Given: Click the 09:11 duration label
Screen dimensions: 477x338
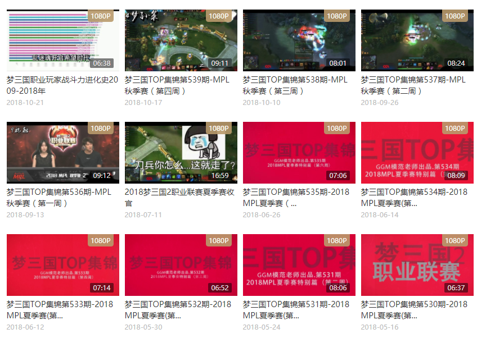Looking at the screenshot, I should coord(220,63).
